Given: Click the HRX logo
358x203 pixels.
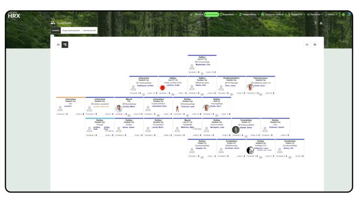Looking at the screenshot, I should tap(14, 15).
